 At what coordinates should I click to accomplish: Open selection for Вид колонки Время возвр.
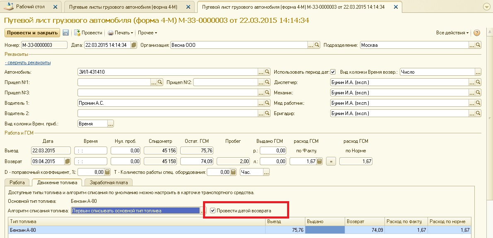click(478, 72)
